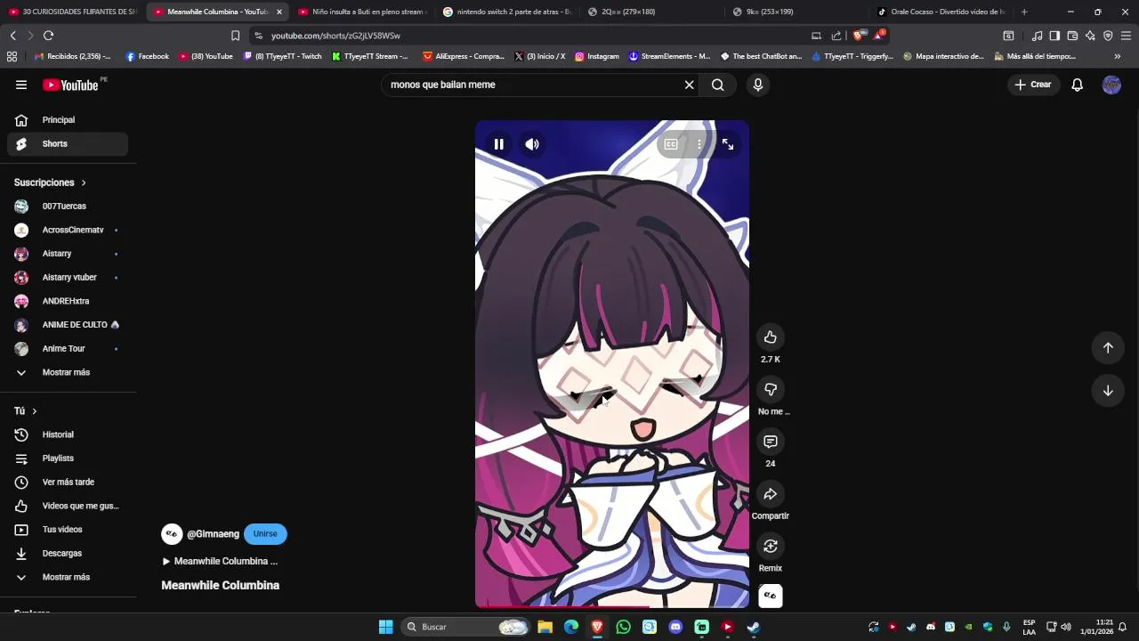
Task: Open Historial in sidebar
Action: pos(68,434)
